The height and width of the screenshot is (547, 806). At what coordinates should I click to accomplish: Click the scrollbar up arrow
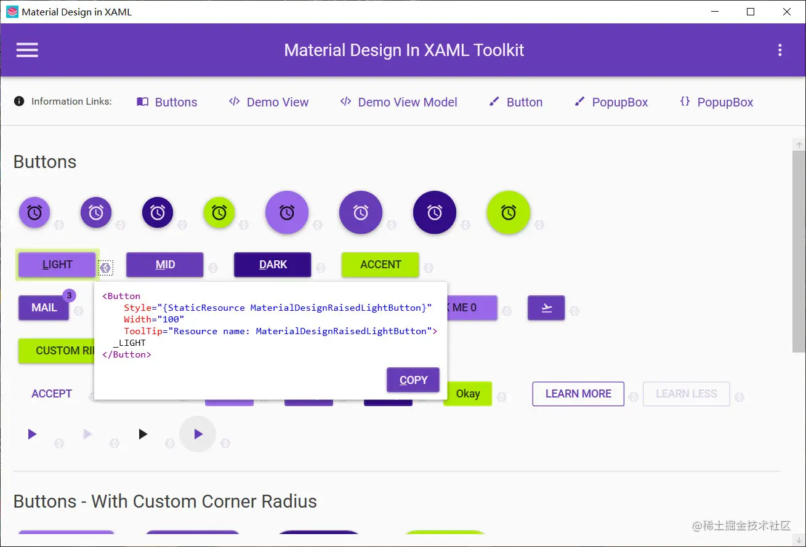point(799,145)
